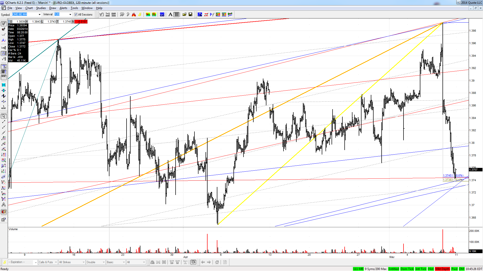Click the save diskette icon

click(190, 15)
